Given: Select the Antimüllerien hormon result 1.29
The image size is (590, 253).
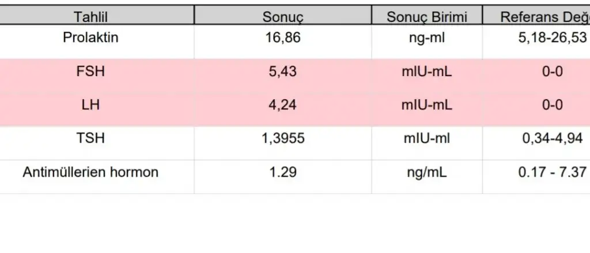Looking at the screenshot, I should [x=282, y=172].
